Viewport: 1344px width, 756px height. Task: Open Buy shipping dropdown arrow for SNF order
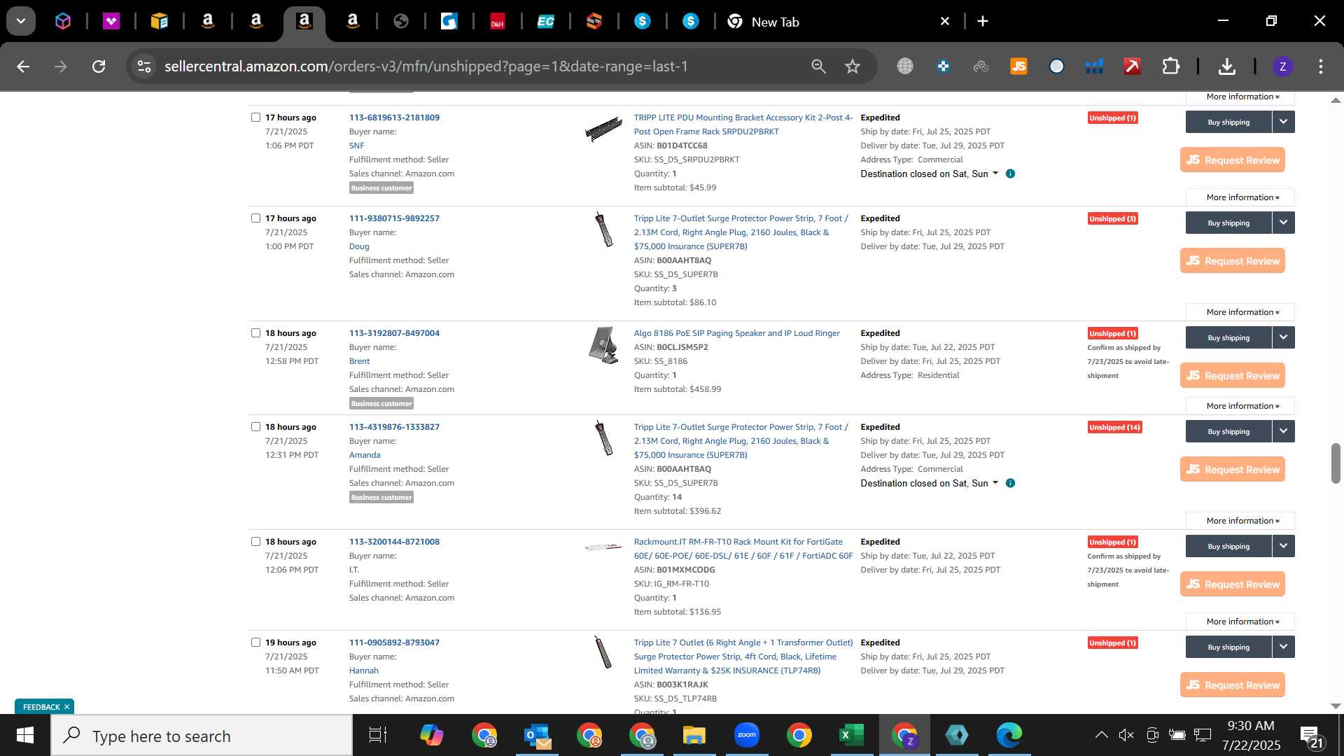click(x=1283, y=122)
